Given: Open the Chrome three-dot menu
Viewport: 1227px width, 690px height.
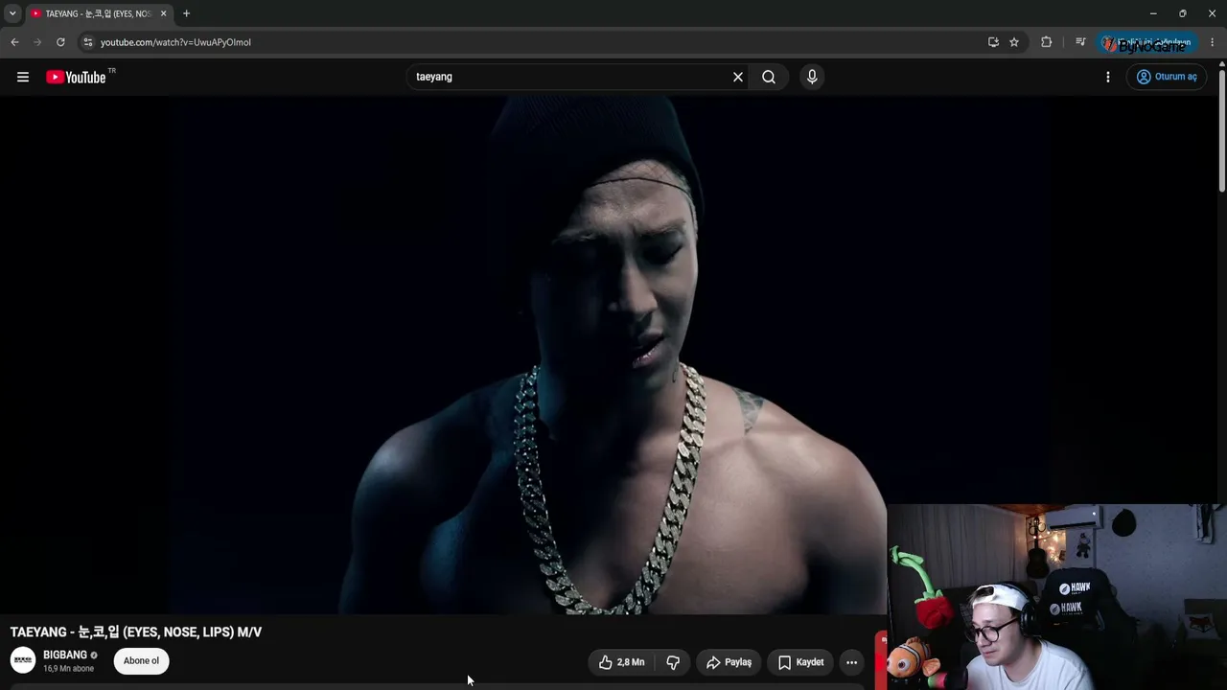Looking at the screenshot, I should [1212, 42].
